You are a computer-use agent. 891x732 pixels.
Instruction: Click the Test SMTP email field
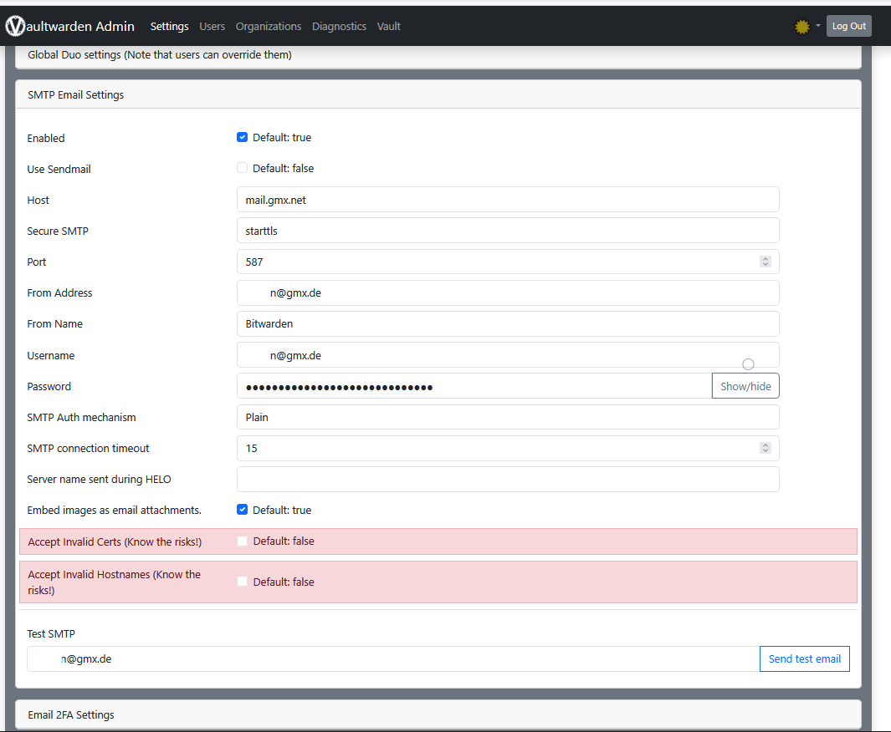click(393, 658)
